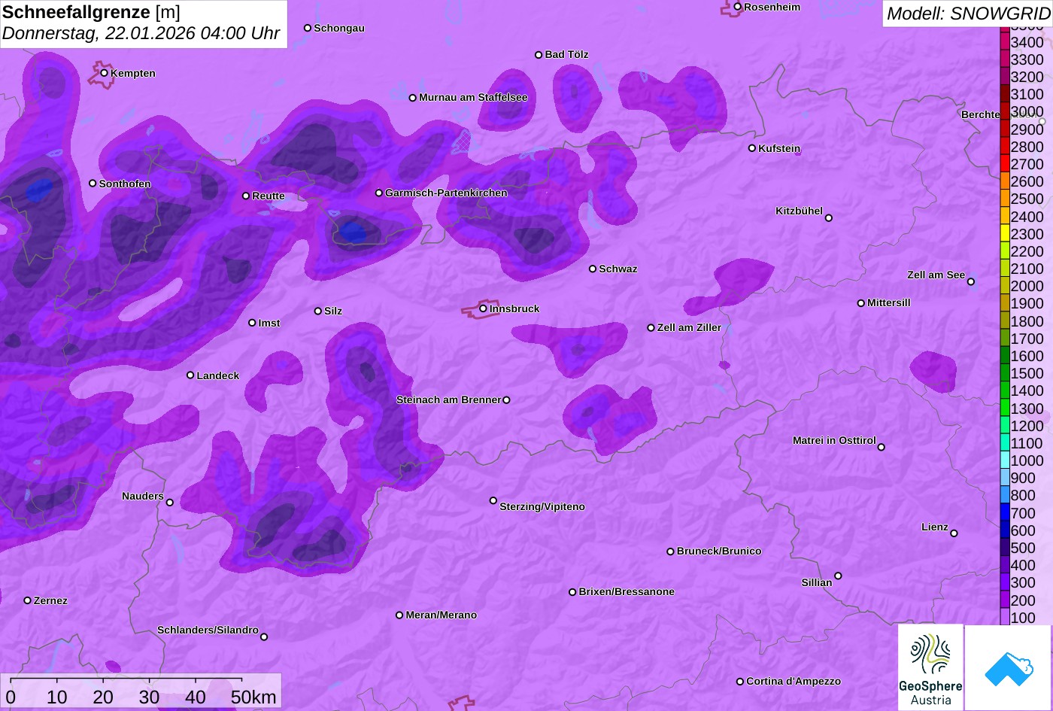1053x711 pixels.
Task: Pick the 100 m legend color
Action: click(x=1005, y=617)
